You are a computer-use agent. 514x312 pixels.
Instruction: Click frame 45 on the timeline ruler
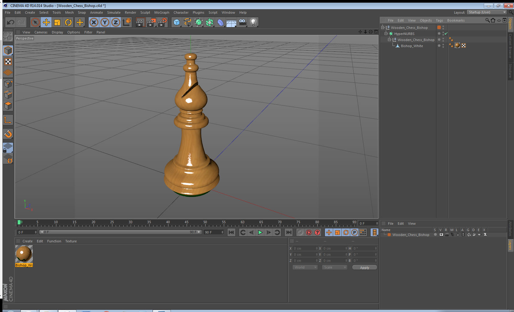186,222
